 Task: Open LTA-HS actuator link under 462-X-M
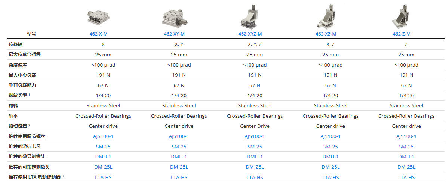pyautogui.click(x=103, y=177)
